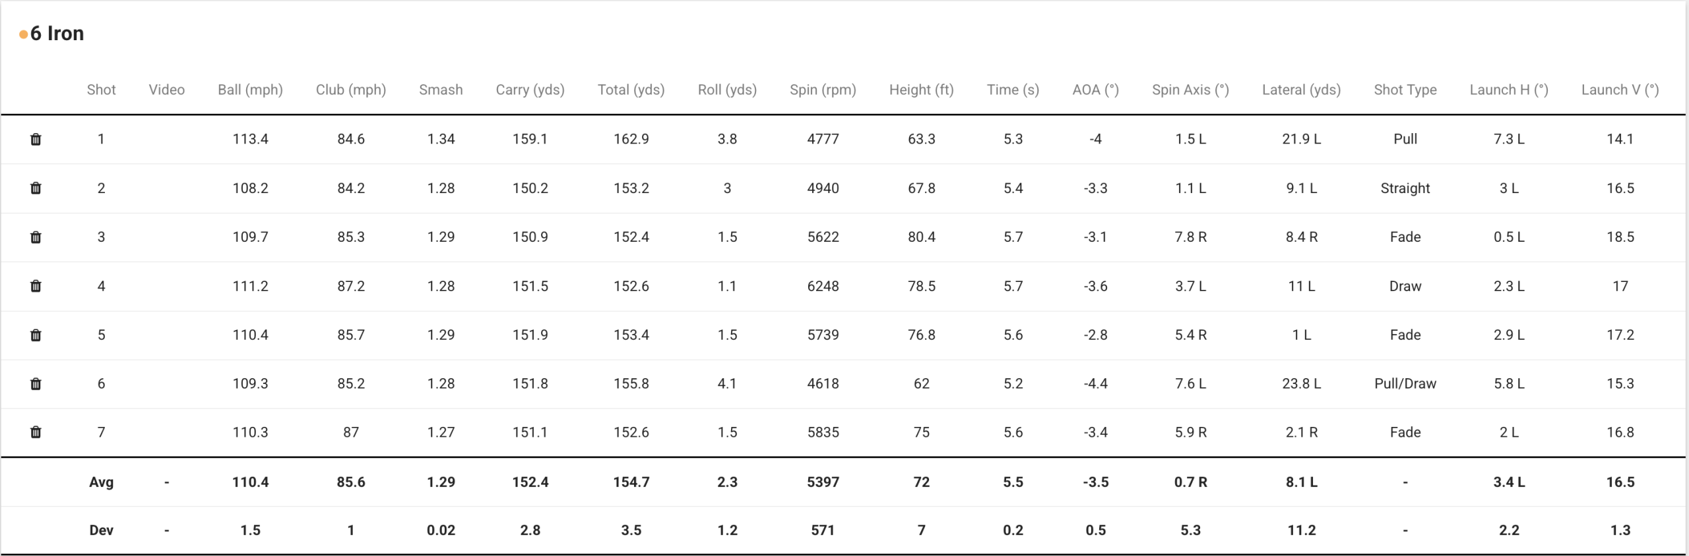Sort by the Spin (rpm) column header
The width and height of the screenshot is (1689, 556).
coord(823,90)
